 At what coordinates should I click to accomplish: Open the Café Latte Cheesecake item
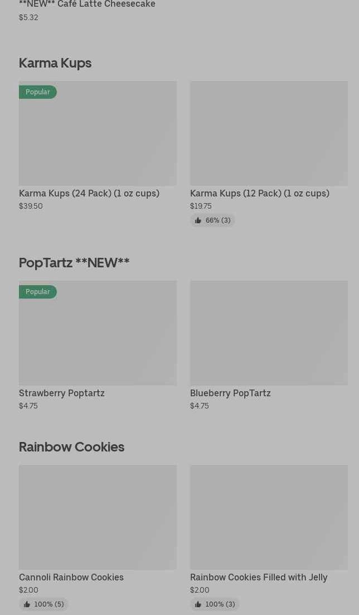click(x=87, y=4)
